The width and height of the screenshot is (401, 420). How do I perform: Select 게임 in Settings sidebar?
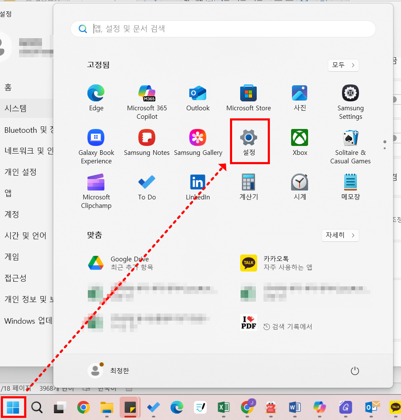coord(12,257)
